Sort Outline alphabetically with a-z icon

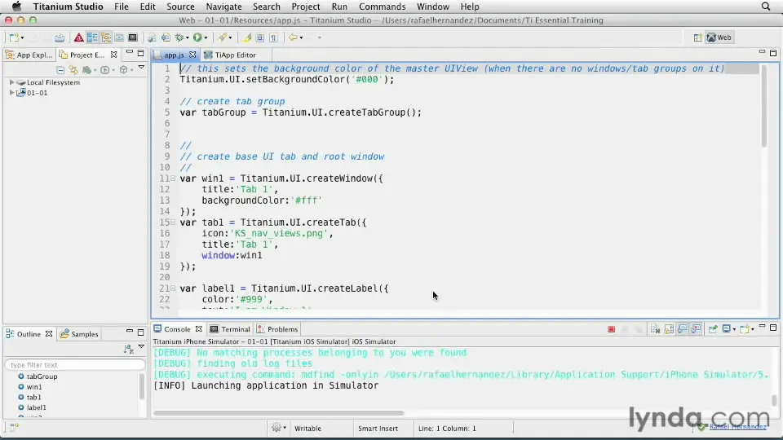pyautogui.click(x=128, y=349)
